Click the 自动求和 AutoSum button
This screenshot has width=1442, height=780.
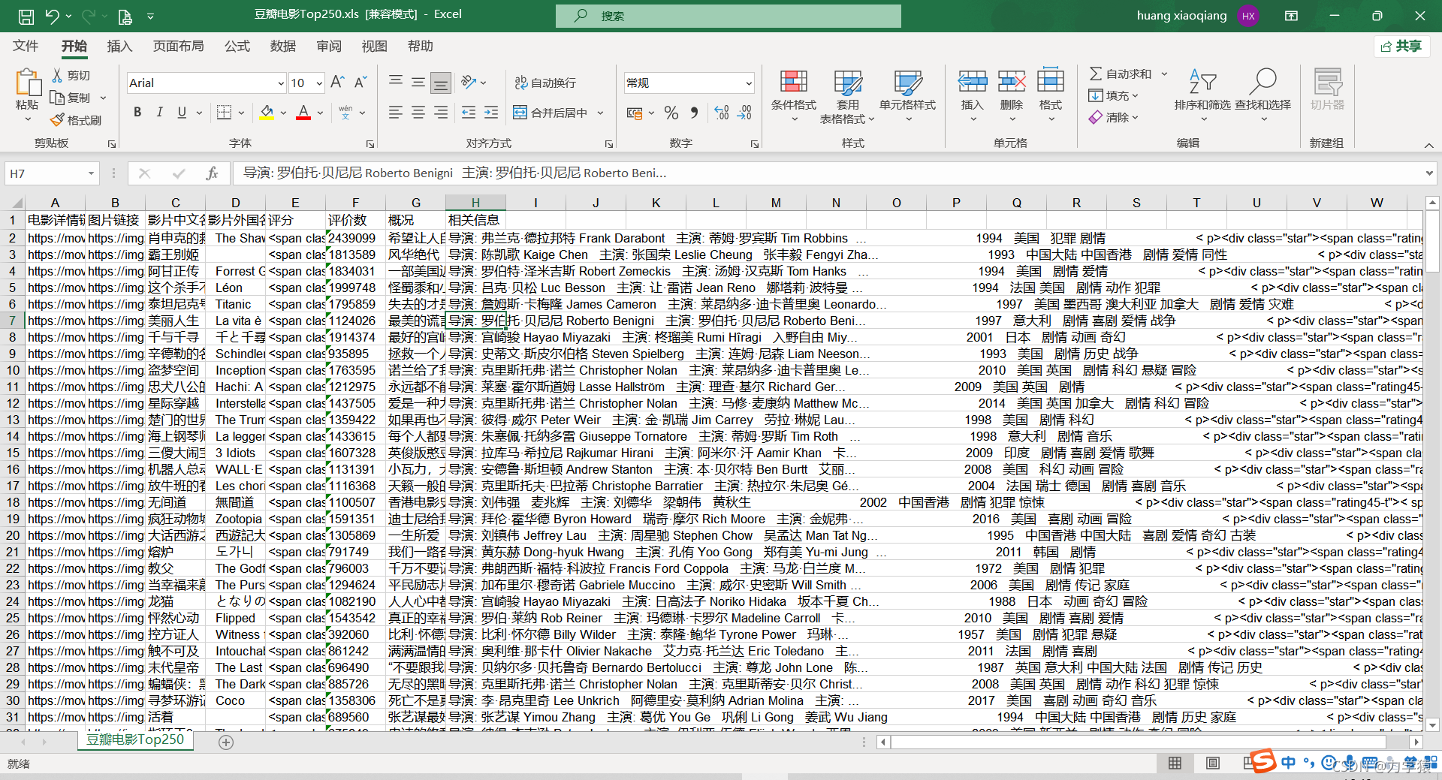click(x=1121, y=74)
